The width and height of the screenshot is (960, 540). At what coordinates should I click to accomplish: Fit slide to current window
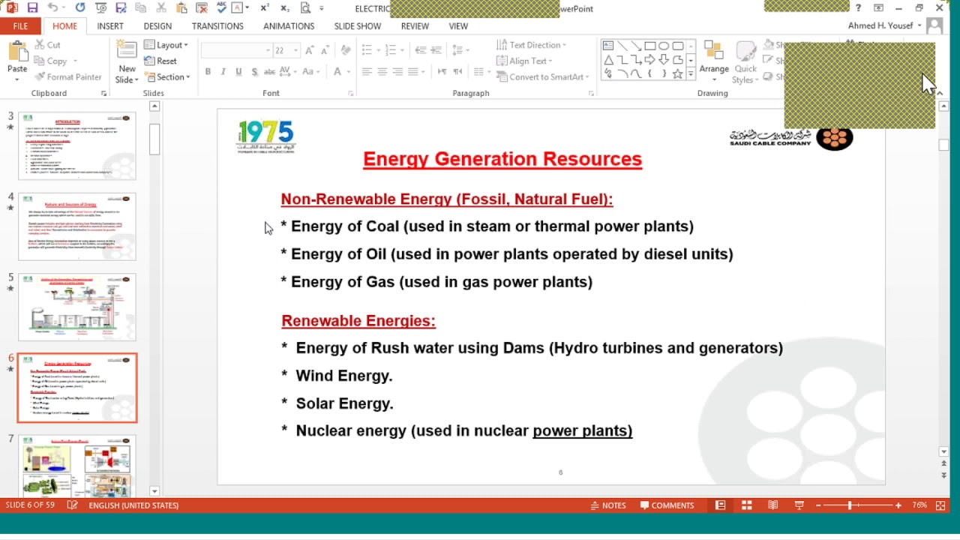tap(940, 505)
